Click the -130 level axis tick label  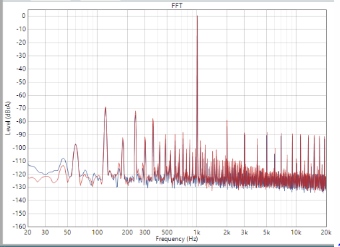click(x=19, y=187)
